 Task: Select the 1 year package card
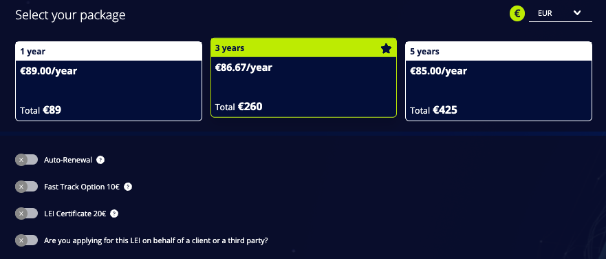coord(109,81)
